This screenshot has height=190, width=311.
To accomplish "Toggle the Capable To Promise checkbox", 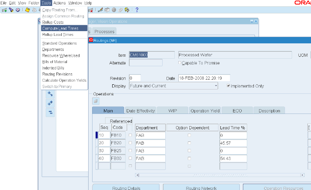I will 180,63.
